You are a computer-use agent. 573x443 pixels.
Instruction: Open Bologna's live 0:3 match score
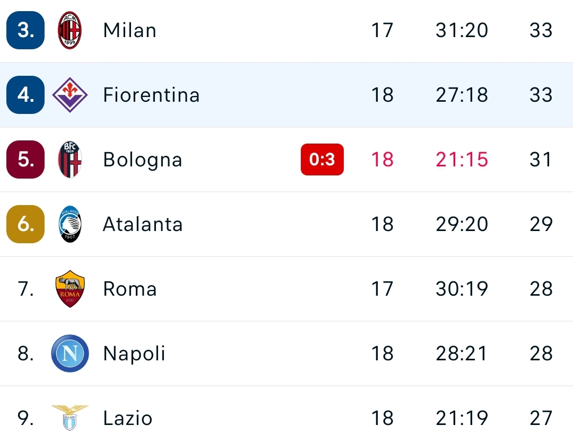coord(322,160)
